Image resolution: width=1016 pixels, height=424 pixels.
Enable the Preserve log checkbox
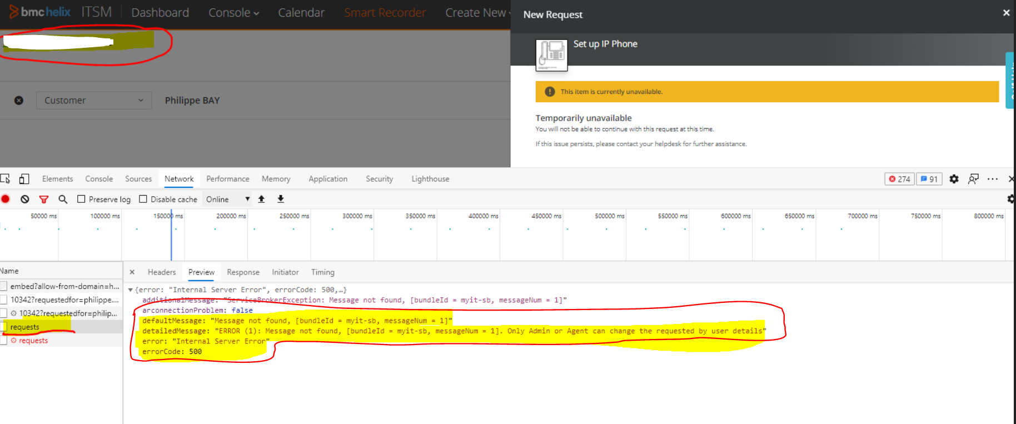coord(81,199)
